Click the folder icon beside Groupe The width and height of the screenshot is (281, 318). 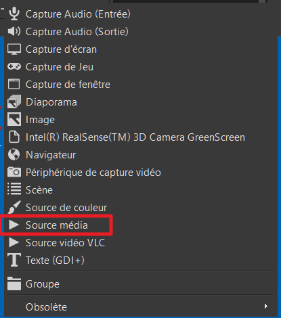pyautogui.click(x=14, y=283)
